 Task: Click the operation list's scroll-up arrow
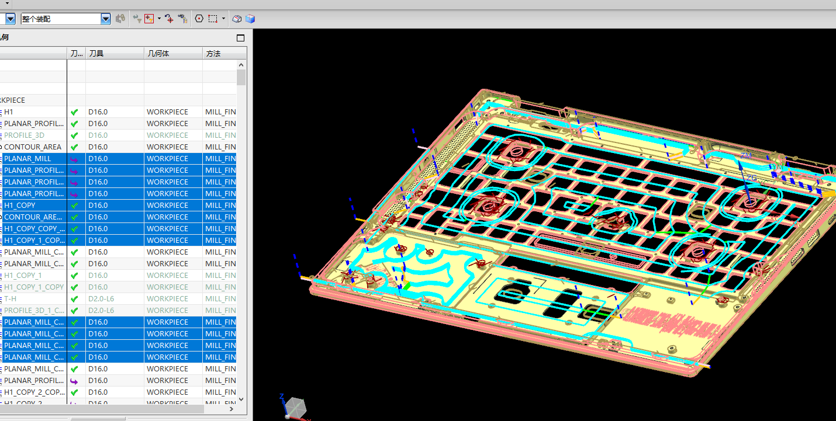241,64
